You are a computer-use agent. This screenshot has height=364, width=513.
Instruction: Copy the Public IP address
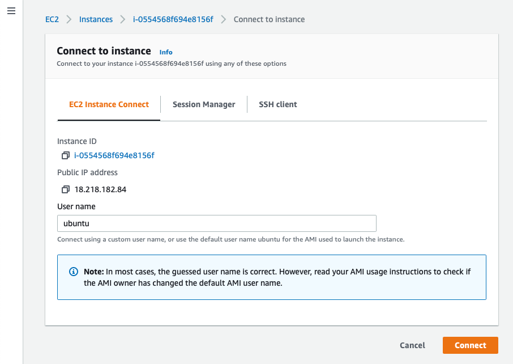click(x=66, y=189)
